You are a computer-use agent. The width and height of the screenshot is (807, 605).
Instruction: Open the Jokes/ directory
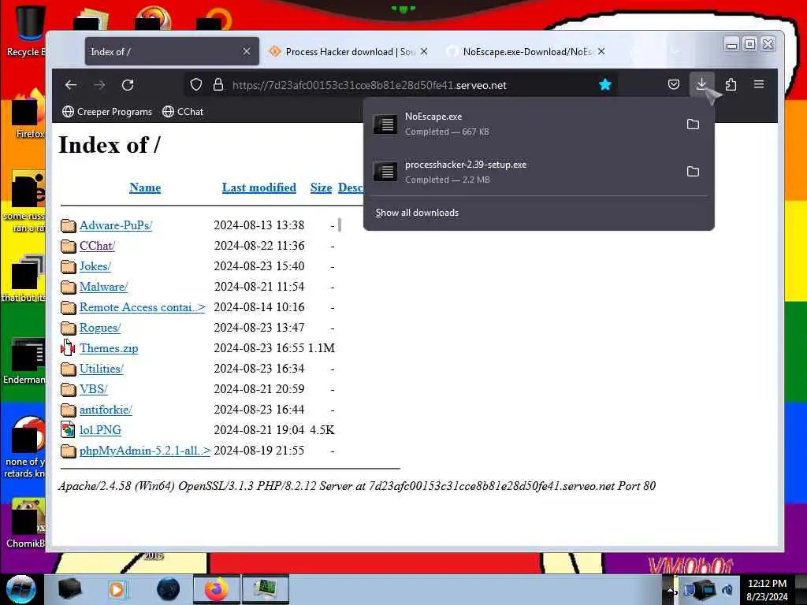[95, 266]
